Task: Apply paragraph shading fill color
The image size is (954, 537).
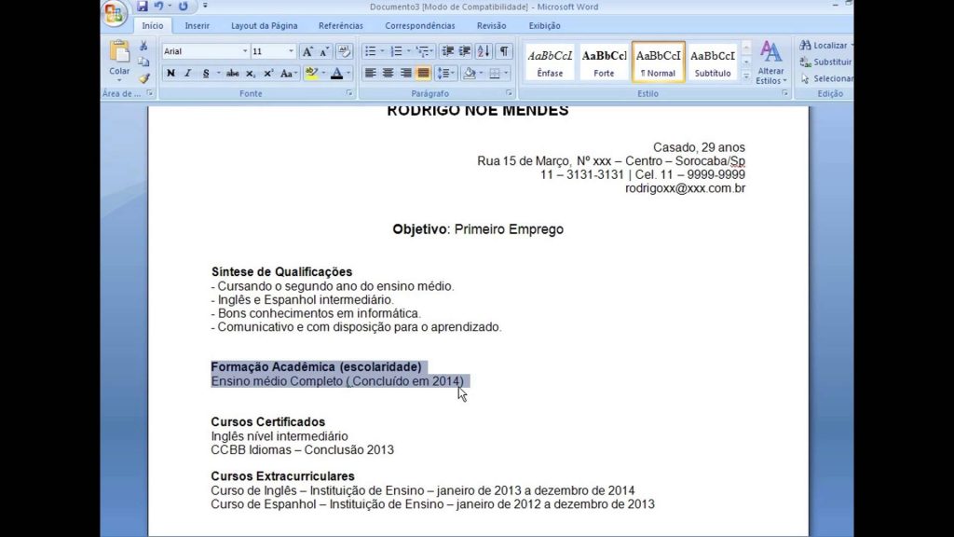Action: (x=470, y=73)
